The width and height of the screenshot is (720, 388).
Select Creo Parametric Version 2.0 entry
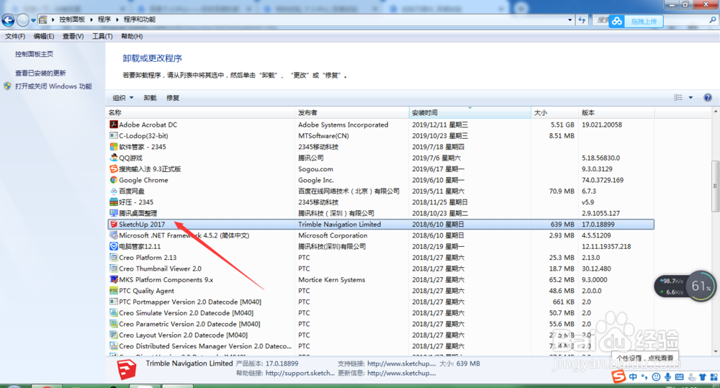pos(189,324)
